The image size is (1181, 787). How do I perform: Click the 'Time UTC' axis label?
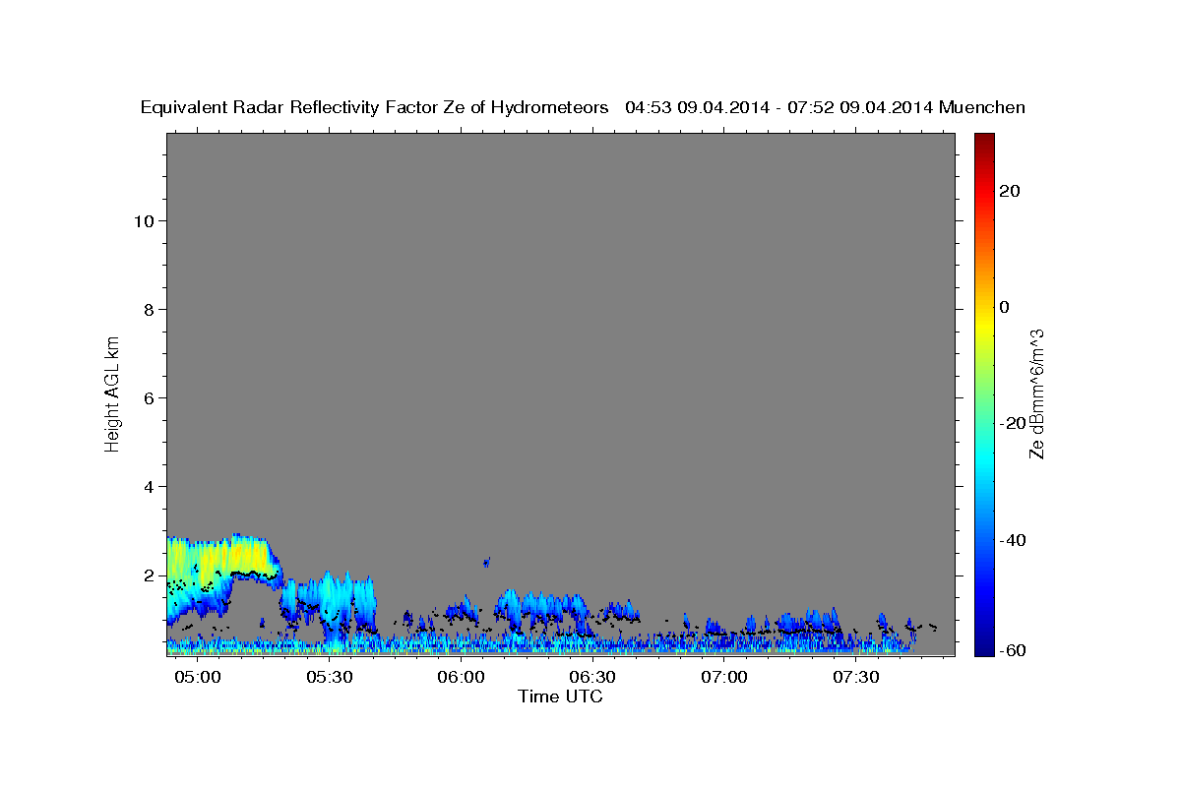tap(560, 696)
